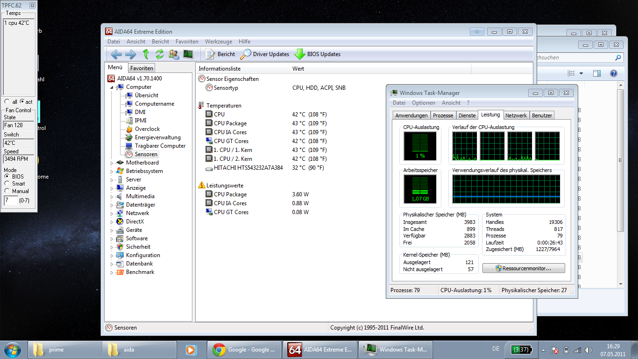Click the fan level input field showing 7
The width and height of the screenshot is (638, 359).
tap(10, 200)
